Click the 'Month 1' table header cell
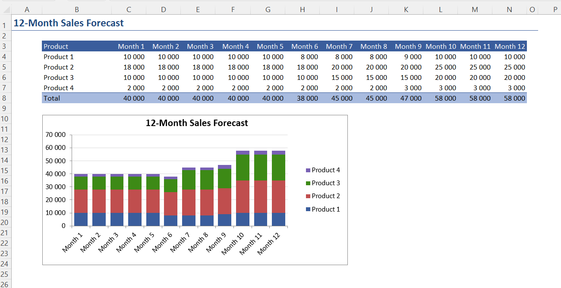This screenshot has height=288, width=561. pyautogui.click(x=129, y=46)
